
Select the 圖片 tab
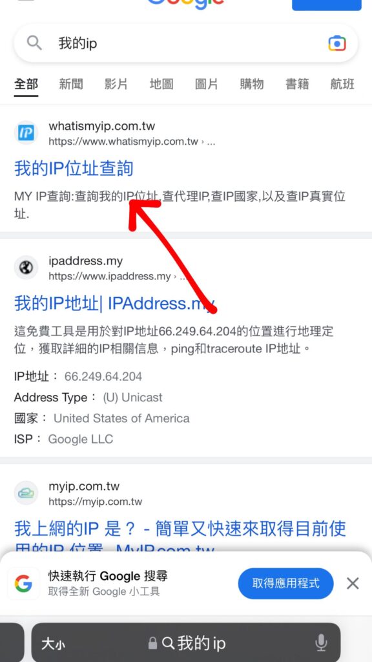point(207,85)
